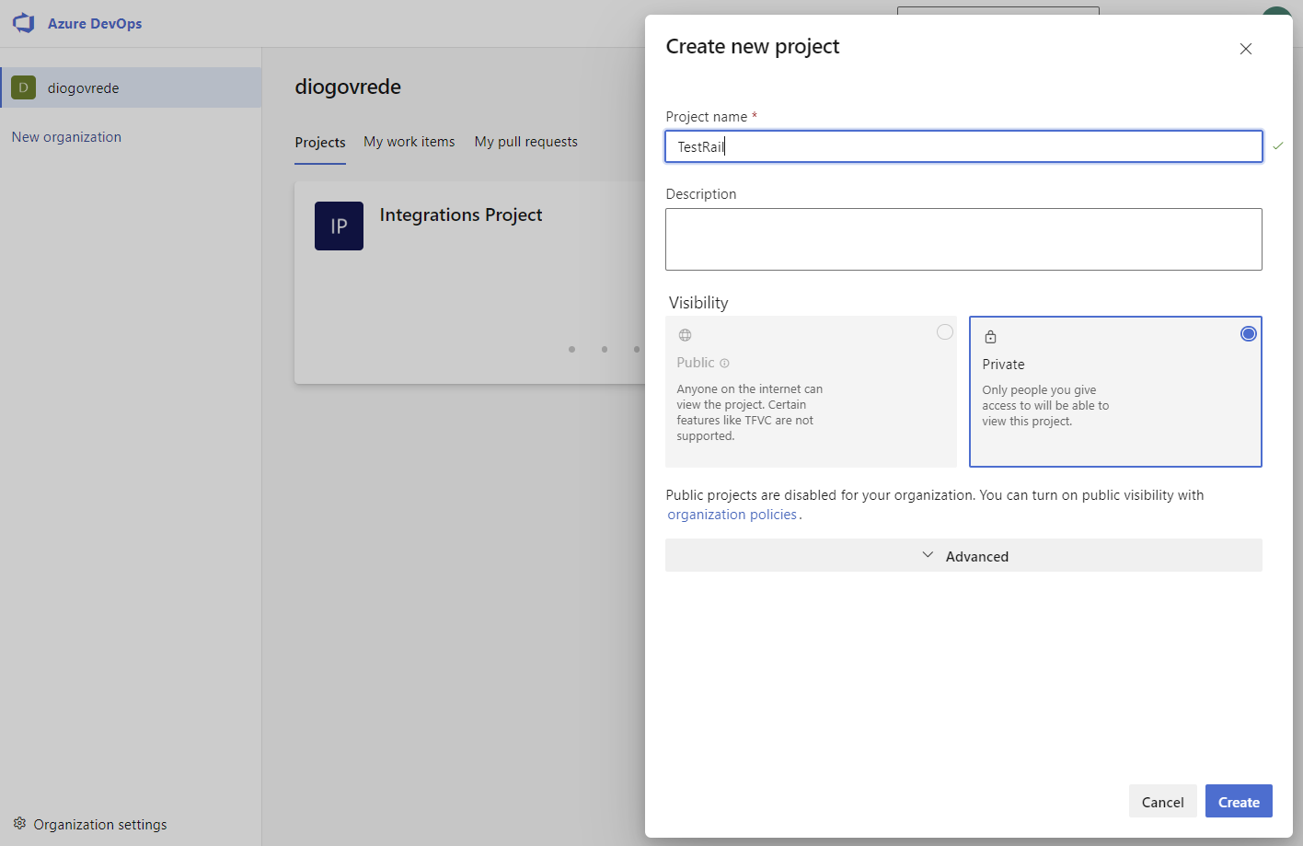Close the Create new project panel
This screenshot has height=846, width=1303.
coord(1245,49)
